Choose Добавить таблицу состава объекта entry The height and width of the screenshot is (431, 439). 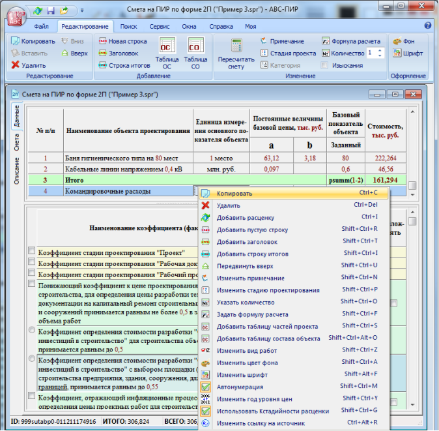(294, 338)
